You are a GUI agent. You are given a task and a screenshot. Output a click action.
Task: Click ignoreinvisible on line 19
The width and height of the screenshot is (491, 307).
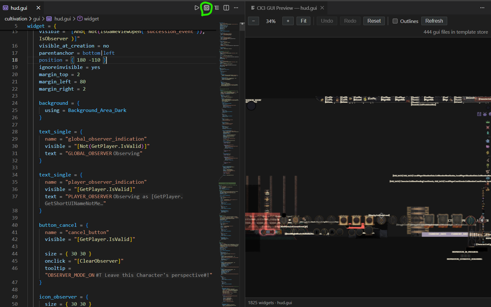pos(61,67)
